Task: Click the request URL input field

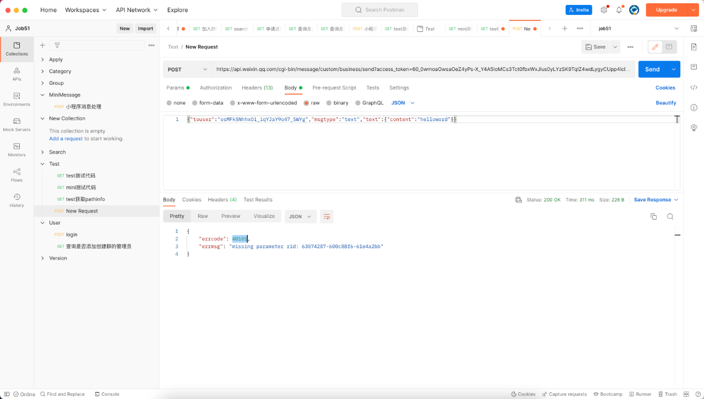Action: pos(424,69)
